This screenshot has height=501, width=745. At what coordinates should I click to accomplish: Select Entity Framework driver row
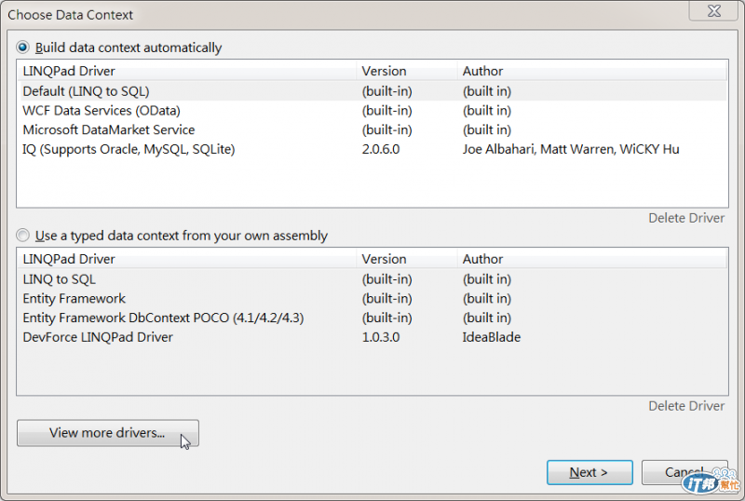tap(74, 299)
